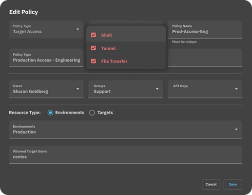Expand the Users dropdown arrow
252x195 pixels.
[78, 89]
